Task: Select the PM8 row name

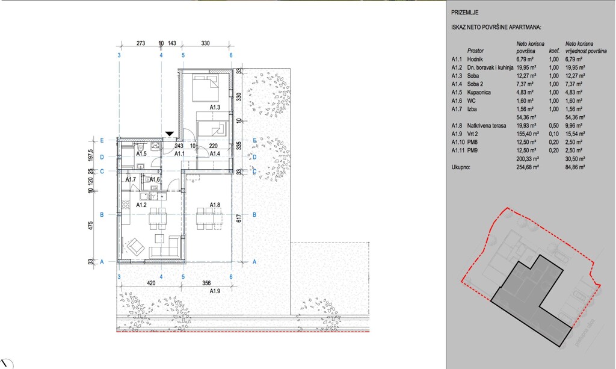Action: point(472,142)
